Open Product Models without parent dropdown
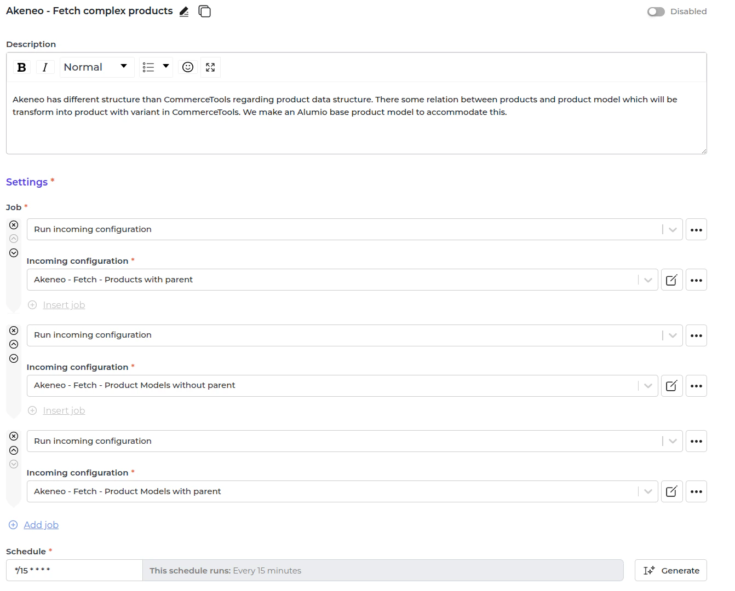This screenshot has height=591, width=735. coord(342,386)
